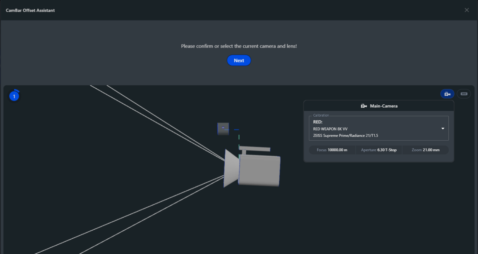478x254 pixels.
Task: Click the Focus 10000.00 m value
Action: pyautogui.click(x=332, y=150)
